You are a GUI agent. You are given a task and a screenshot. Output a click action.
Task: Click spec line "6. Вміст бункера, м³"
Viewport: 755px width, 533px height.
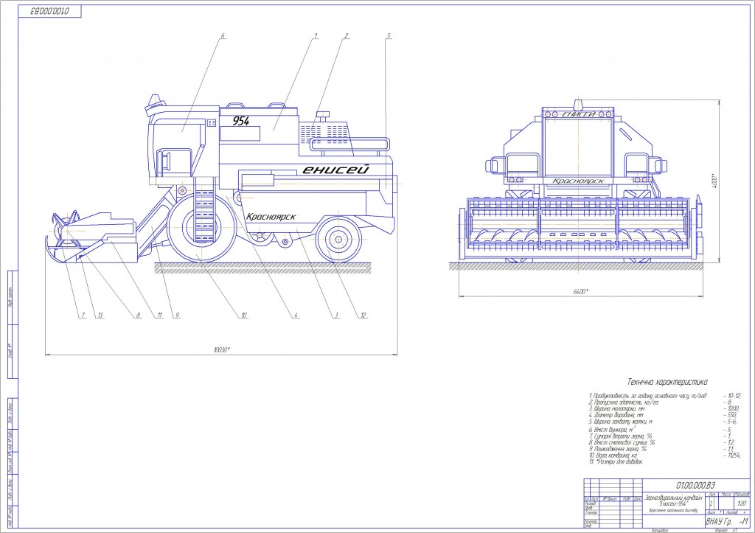(611, 430)
